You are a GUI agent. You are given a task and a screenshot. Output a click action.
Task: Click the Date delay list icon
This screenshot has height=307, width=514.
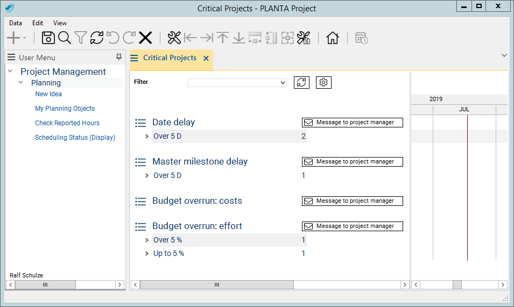pos(140,123)
